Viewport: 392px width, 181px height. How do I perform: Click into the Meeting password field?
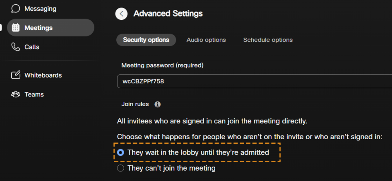pos(248,81)
